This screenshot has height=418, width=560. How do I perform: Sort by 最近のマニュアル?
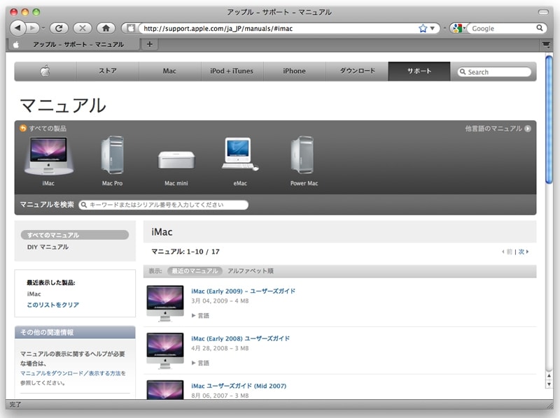pos(195,271)
